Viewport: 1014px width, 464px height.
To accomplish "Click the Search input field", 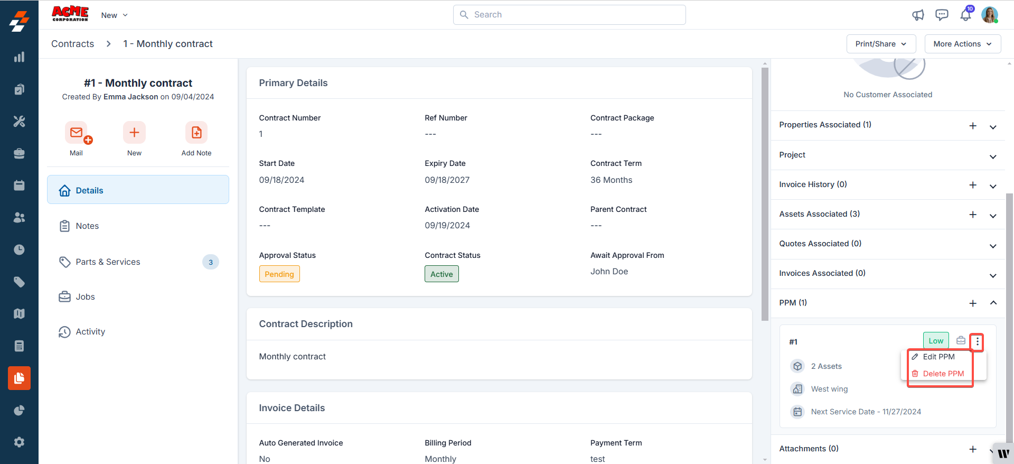I will (569, 15).
